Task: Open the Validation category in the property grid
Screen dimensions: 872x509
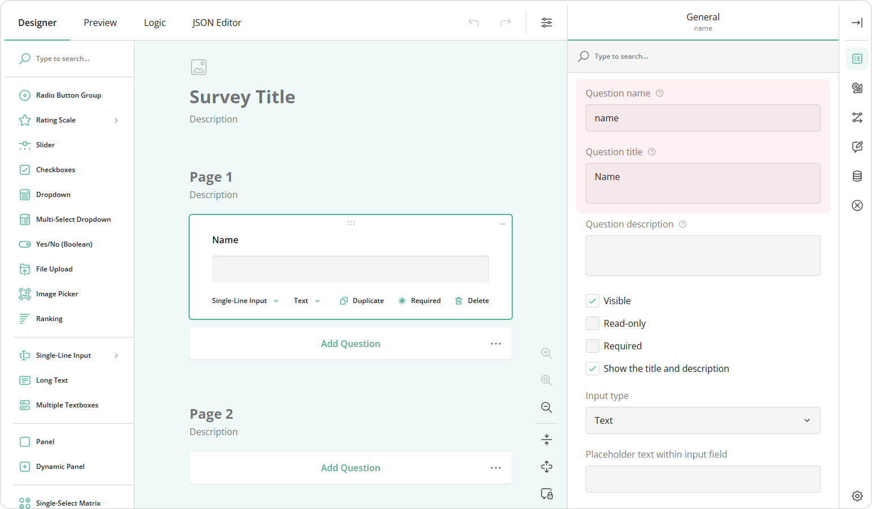Action: click(x=857, y=205)
